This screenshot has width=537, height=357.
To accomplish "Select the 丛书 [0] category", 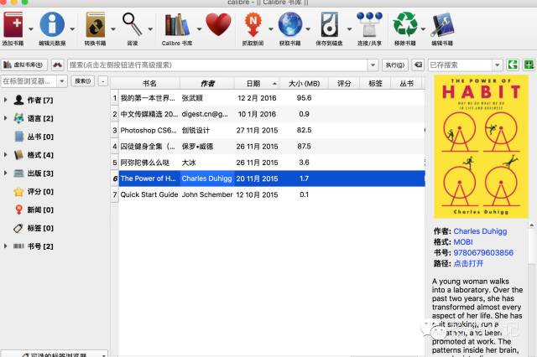I will [x=34, y=137].
